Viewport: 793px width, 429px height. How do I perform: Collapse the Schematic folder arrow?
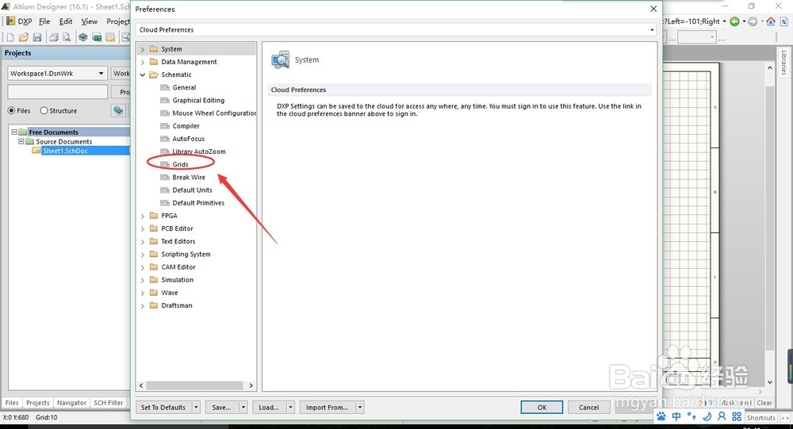coord(143,75)
